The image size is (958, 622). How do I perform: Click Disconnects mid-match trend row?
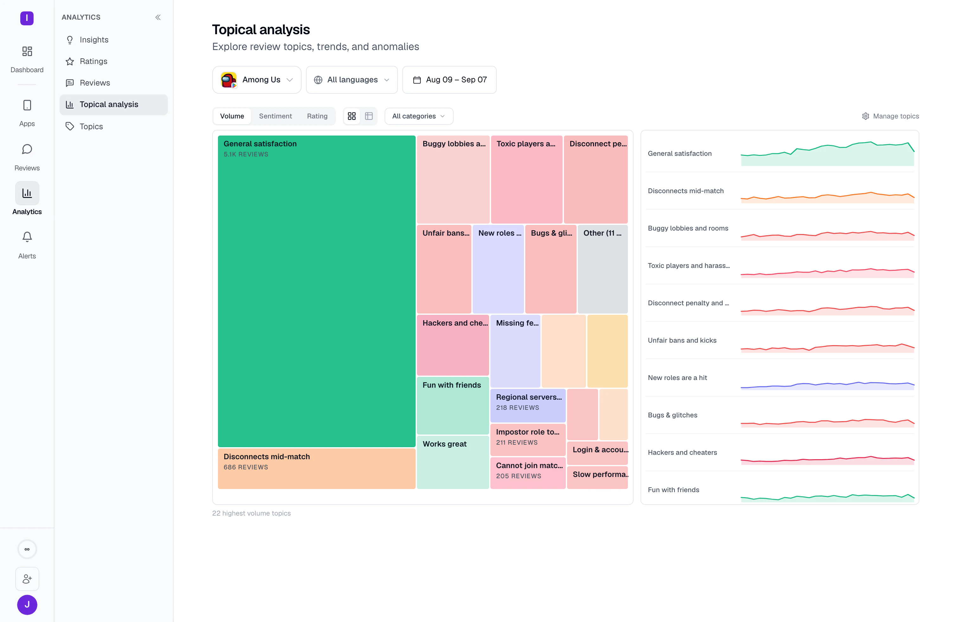(x=780, y=191)
